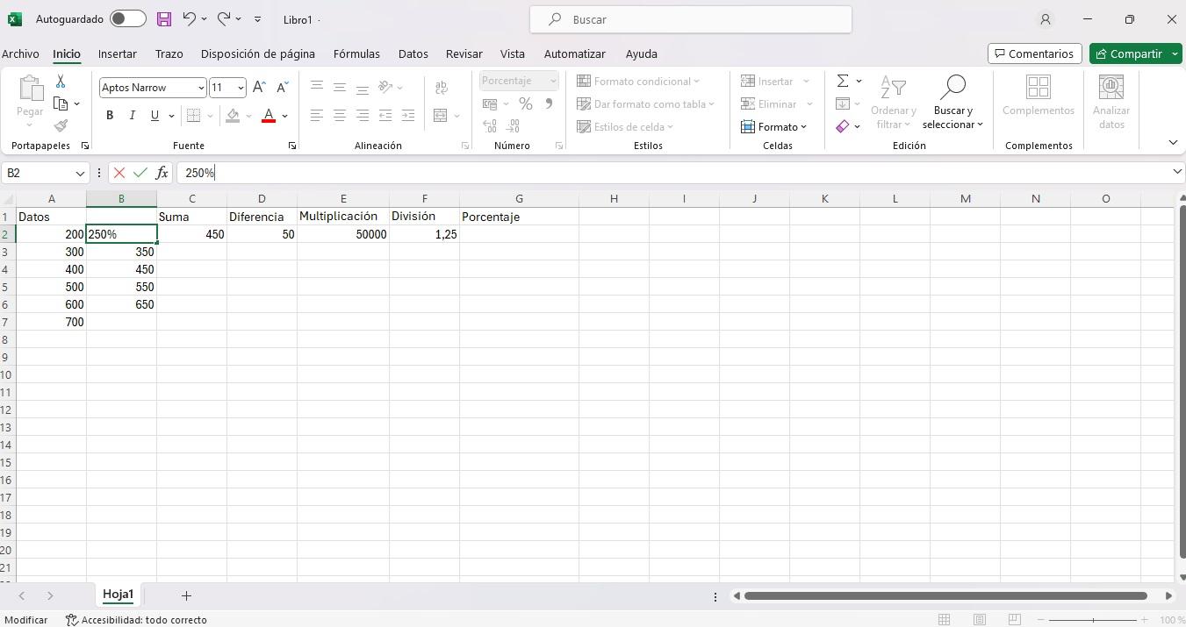Image resolution: width=1186 pixels, height=627 pixels.
Task: Confirm entry with formula bar checkmark
Action: pyautogui.click(x=140, y=173)
